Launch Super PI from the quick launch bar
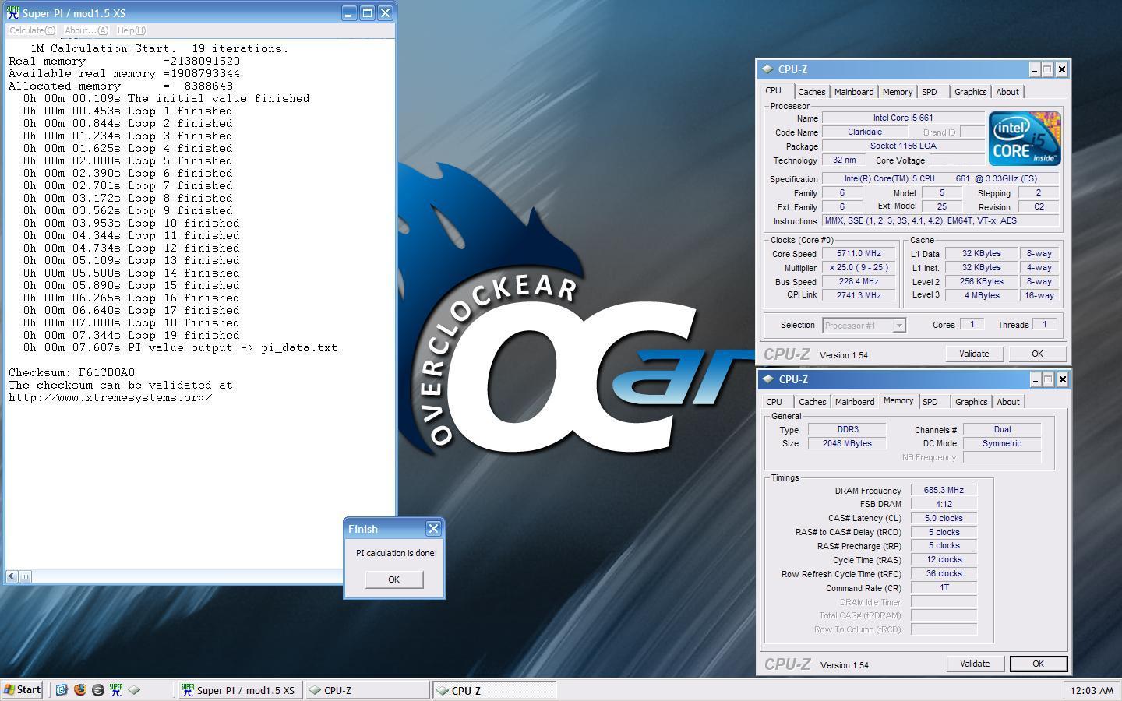1122x701 pixels. point(116,690)
